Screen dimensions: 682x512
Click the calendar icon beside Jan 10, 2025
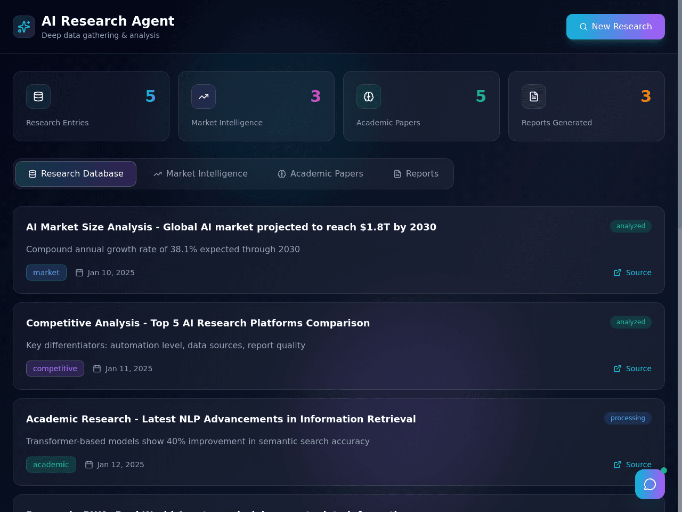pyautogui.click(x=79, y=273)
